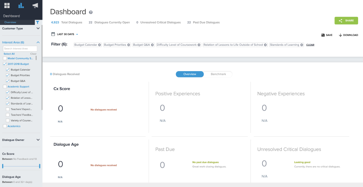Open the grid apps icon in top bar
Screen dimensions: 363x187
click(7, 5)
